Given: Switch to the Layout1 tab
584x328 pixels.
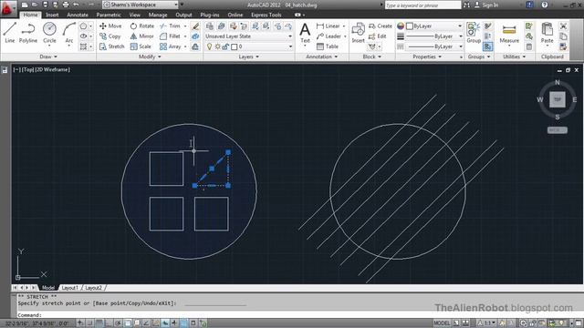Looking at the screenshot, I should 70,288.
